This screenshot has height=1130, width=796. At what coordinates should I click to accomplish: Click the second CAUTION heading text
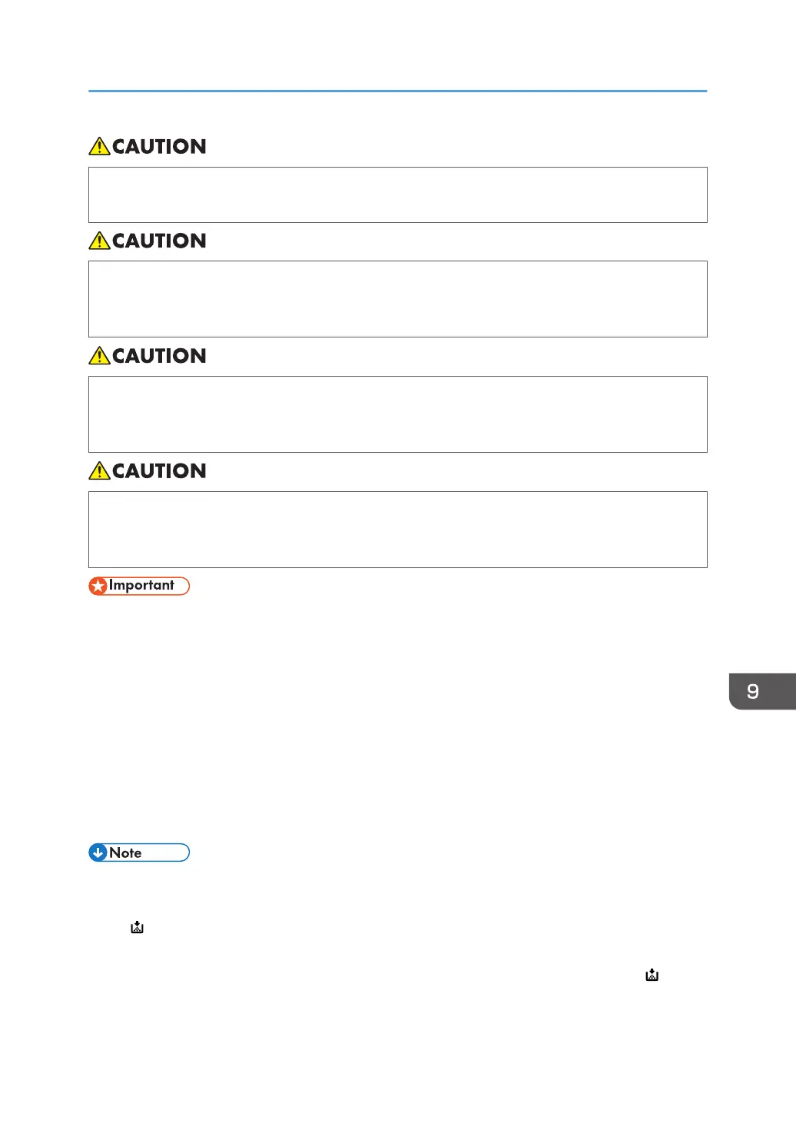159,241
